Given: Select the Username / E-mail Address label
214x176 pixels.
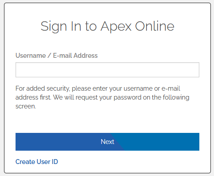Looking at the screenshot, I should pyautogui.click(x=56, y=56).
